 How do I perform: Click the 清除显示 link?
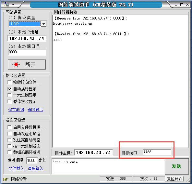click(x=35, y=110)
